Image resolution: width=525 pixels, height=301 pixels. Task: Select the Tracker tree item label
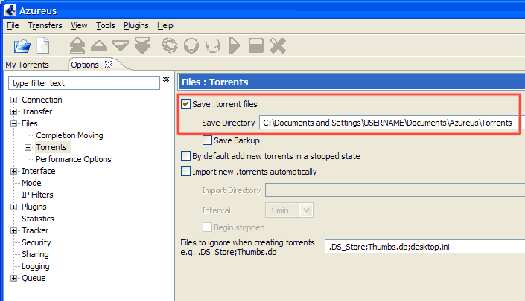pyautogui.click(x=35, y=230)
